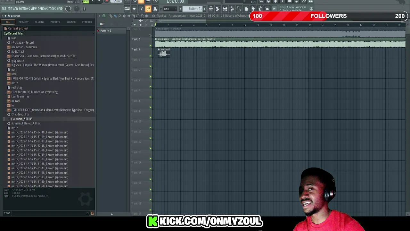
Task: Open the Pattern 1 selector box
Action: (x=193, y=9)
